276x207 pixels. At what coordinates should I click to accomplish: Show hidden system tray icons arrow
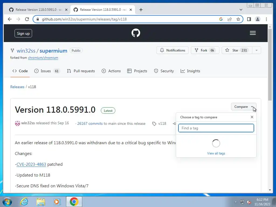point(236,202)
